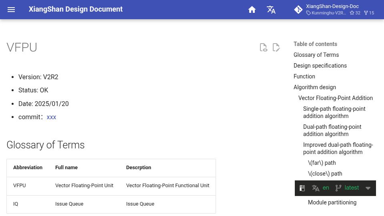This screenshot has height=216, width=384.
Task: Click the 32 stars count
Action: click(x=355, y=13)
